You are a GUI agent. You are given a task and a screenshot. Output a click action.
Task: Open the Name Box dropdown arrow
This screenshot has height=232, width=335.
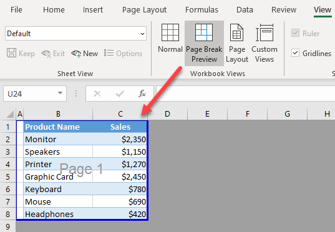pos(60,93)
